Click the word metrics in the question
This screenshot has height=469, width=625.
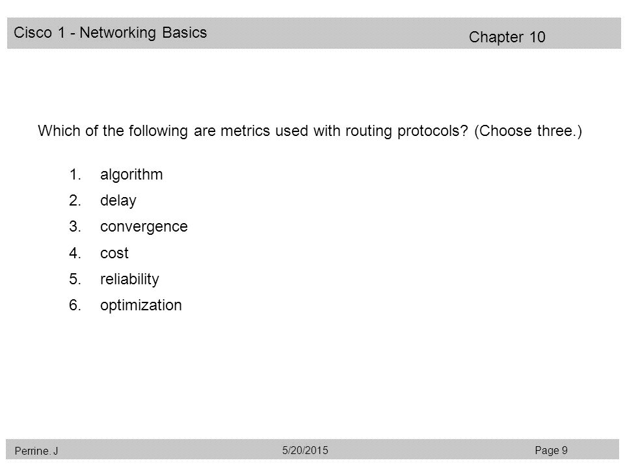245,131
